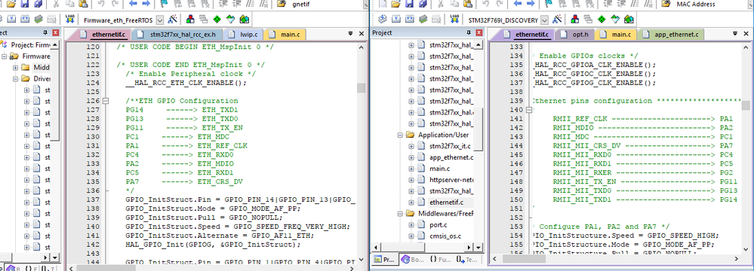The width and height of the screenshot is (754, 271).
Task: Select port.c in right project tree
Action: pos(438,224)
